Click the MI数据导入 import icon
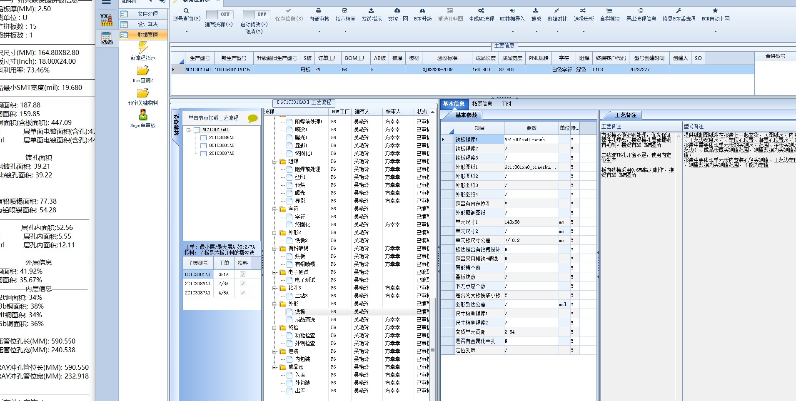This screenshot has width=796, height=401. coord(512,11)
